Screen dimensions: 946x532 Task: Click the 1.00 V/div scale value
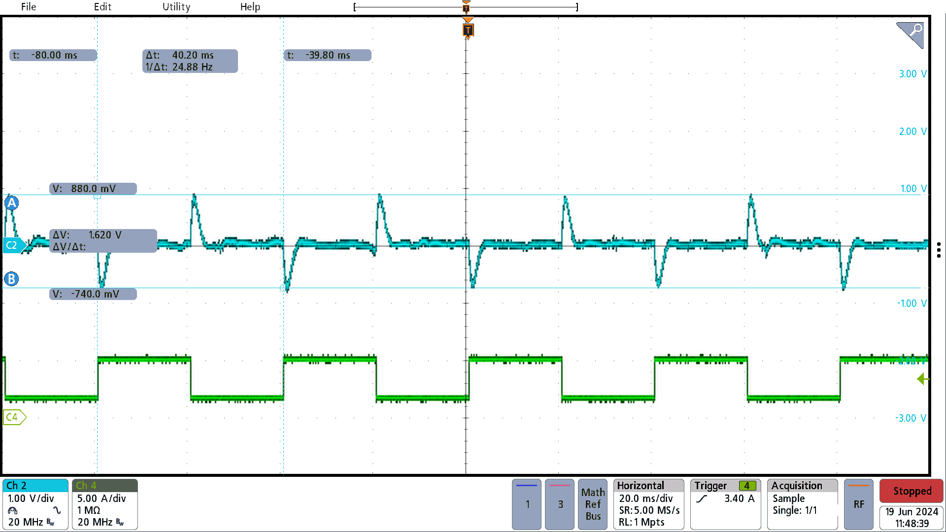click(x=31, y=499)
